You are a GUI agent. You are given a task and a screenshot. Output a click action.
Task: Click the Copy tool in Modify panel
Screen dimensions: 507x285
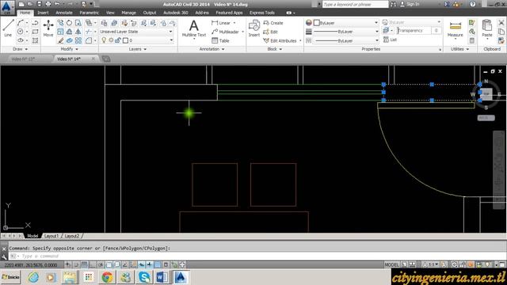(x=60, y=23)
